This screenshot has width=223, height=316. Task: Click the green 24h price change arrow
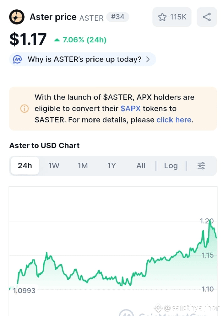pos(57,40)
